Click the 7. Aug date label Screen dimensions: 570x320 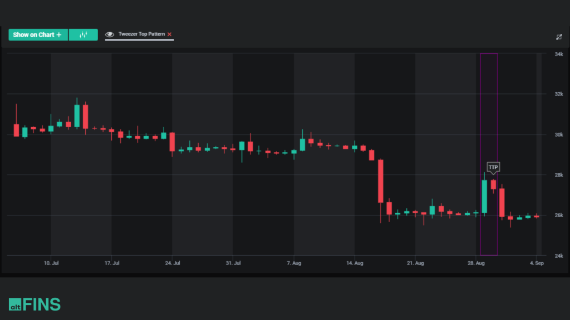coord(294,263)
